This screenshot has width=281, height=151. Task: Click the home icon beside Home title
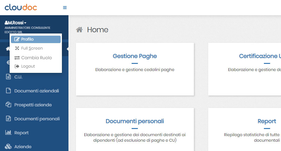pyautogui.click(x=80, y=30)
